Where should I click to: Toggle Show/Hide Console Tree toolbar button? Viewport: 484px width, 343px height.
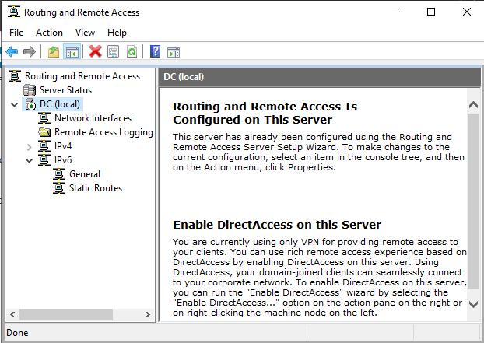coord(72,51)
